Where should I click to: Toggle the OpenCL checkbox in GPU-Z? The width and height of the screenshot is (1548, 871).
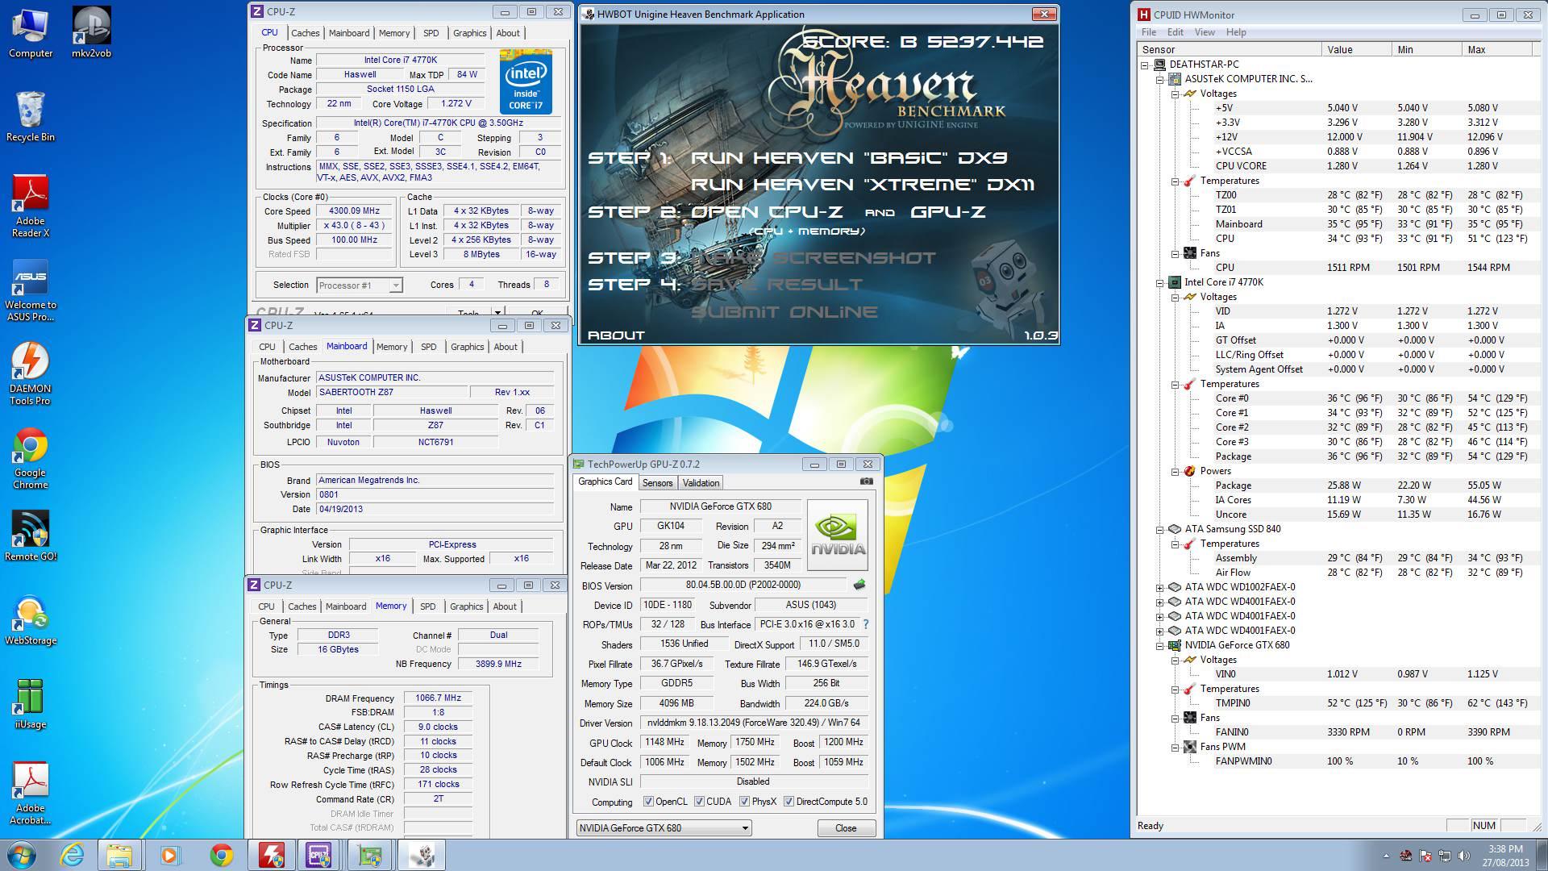coord(648,802)
